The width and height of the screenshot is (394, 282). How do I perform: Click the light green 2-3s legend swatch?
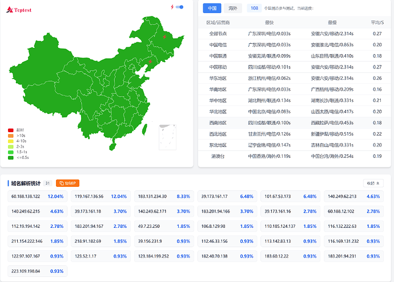(10, 146)
